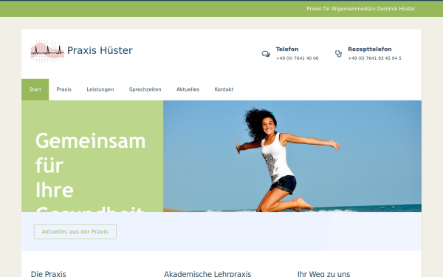The image size is (443, 277).
Task: Open the Praxis menu item
Action: pos(63,89)
